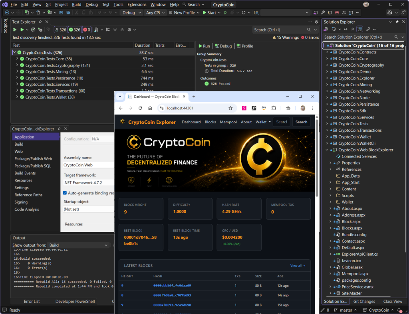Click master branch in status bar
409x314 pixels.
coord(346,310)
